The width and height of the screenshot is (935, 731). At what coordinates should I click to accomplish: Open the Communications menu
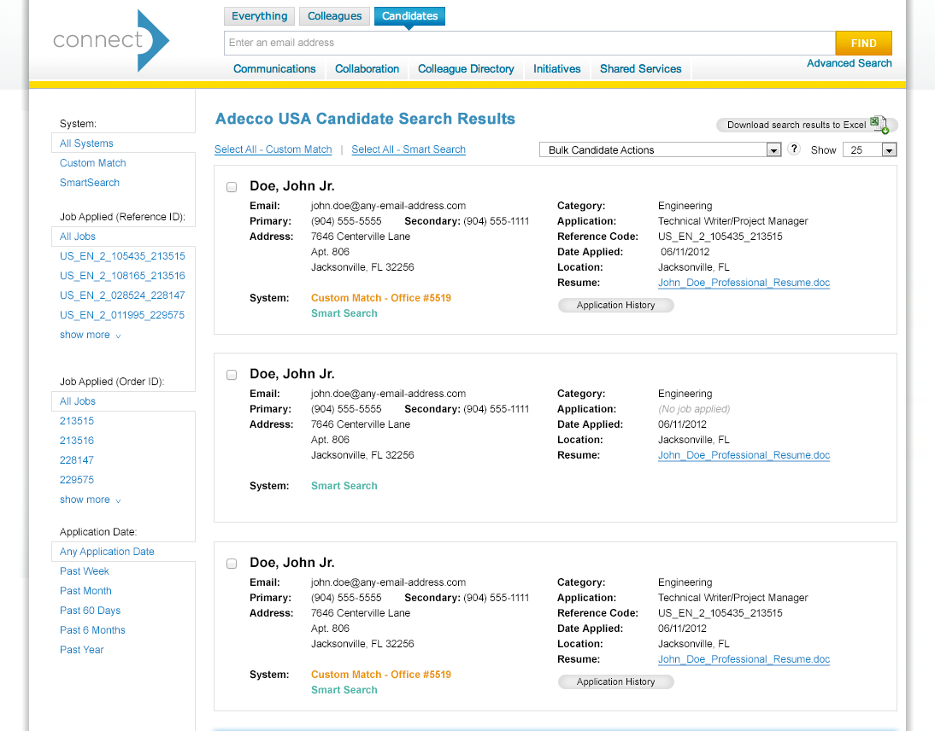[x=274, y=69]
